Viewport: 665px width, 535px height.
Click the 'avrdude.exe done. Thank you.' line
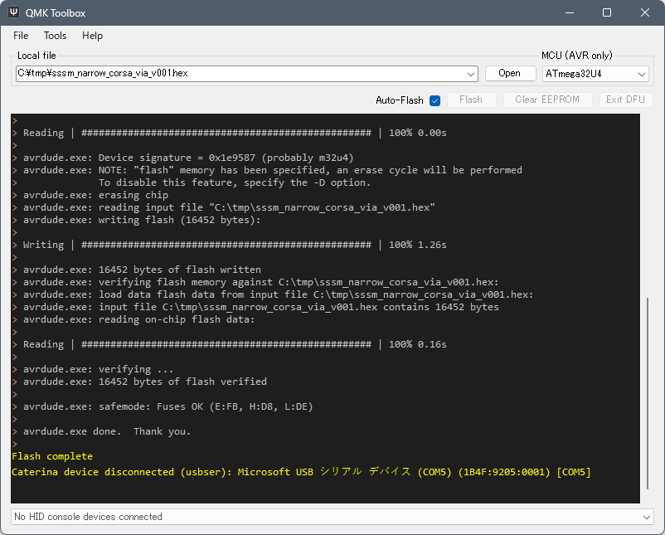pyautogui.click(x=106, y=431)
